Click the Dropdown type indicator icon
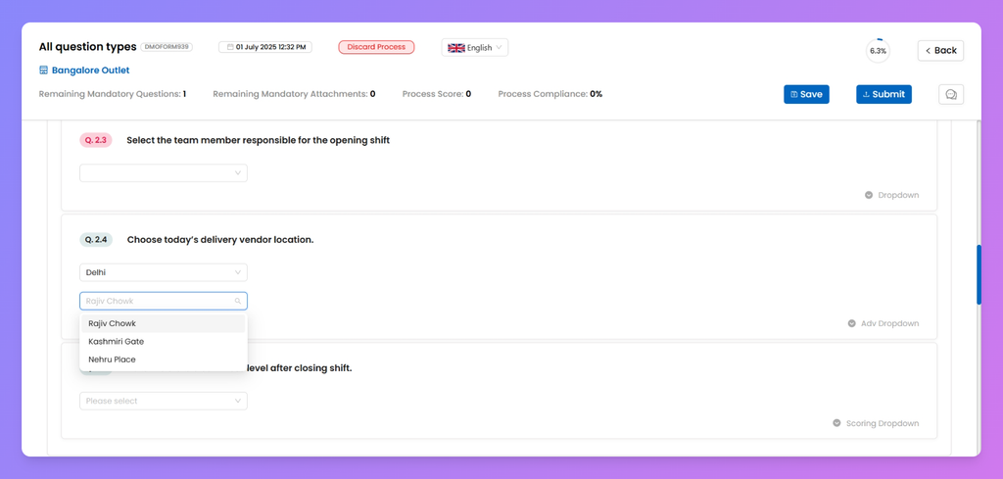 (x=869, y=195)
